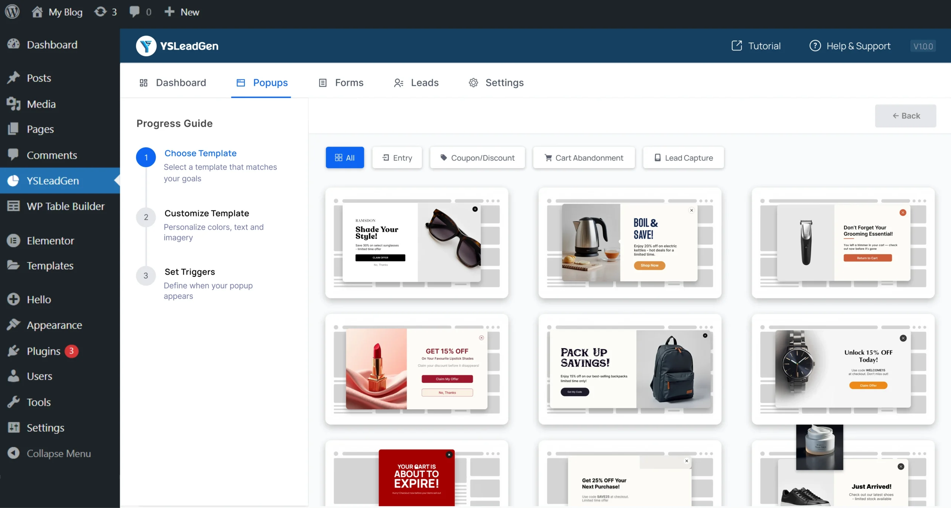Open Comments in the sidebar

pyautogui.click(x=60, y=155)
